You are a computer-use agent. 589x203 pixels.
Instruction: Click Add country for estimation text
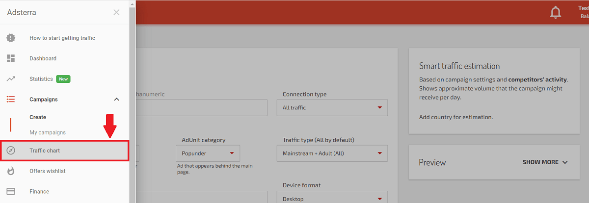[456, 117]
